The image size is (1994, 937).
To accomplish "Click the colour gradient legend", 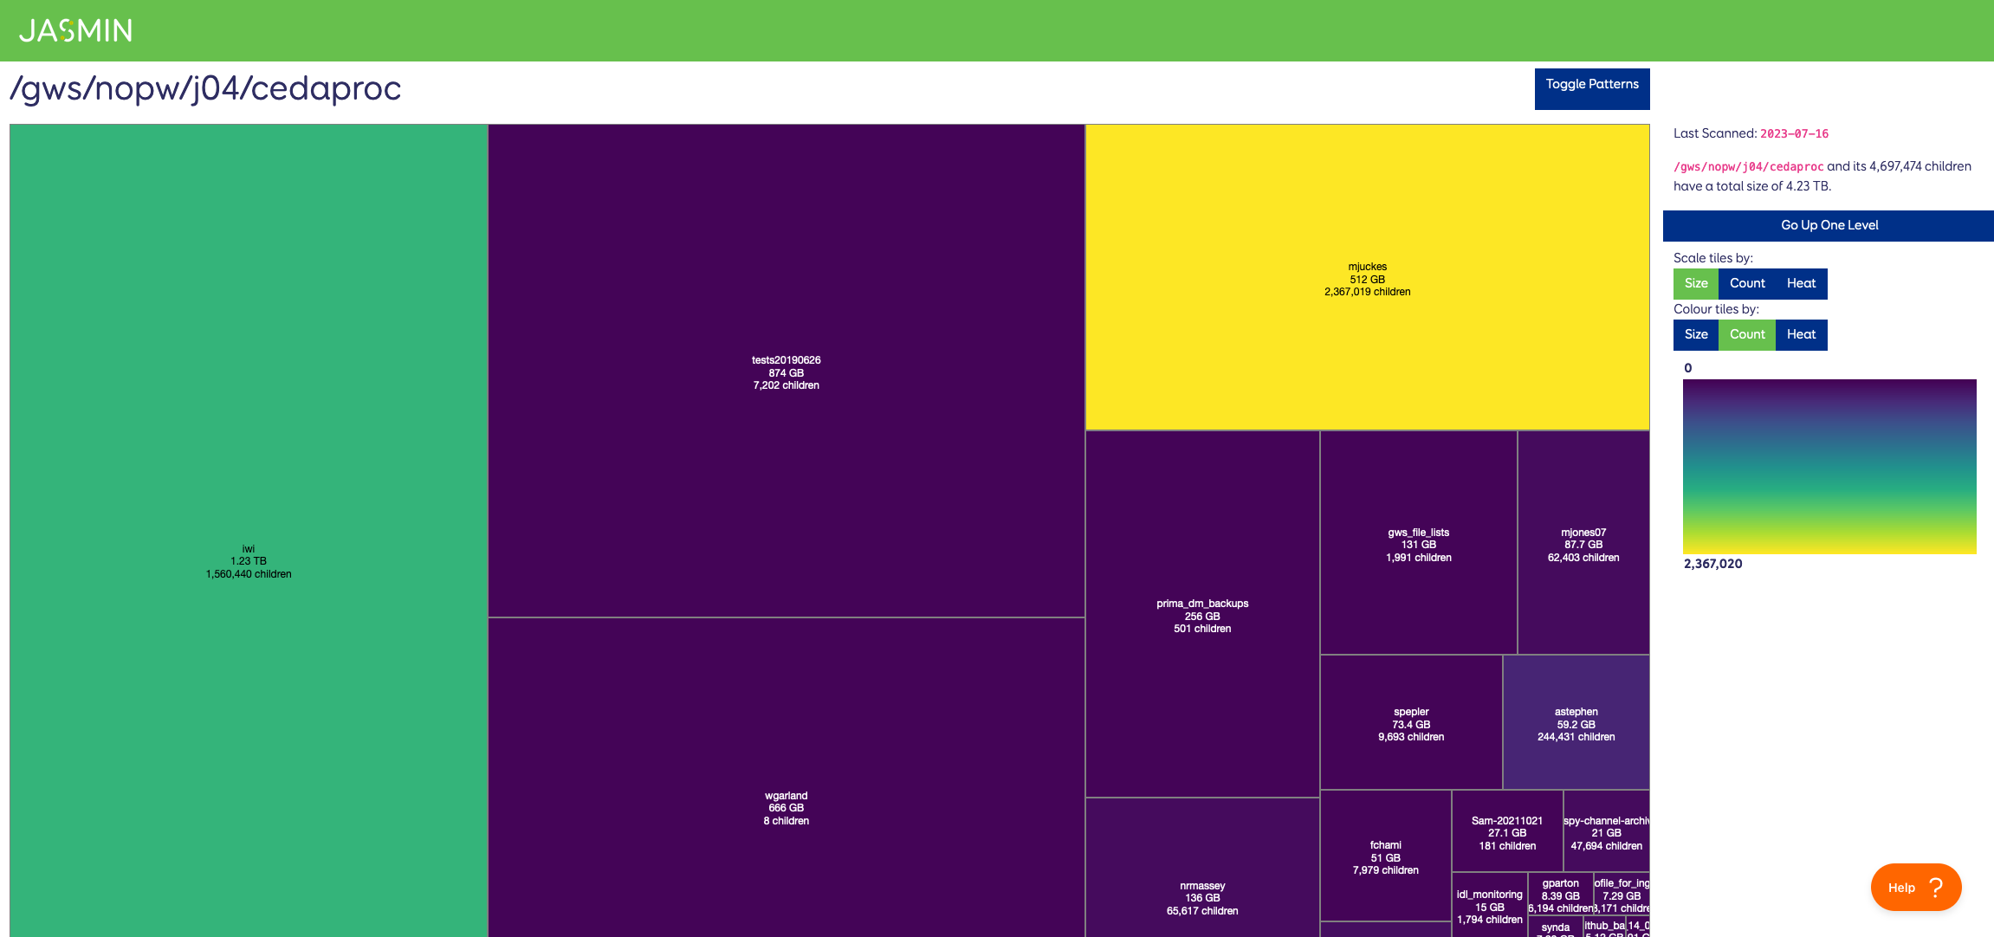I will [1829, 466].
